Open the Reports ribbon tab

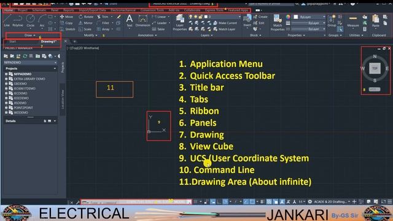click(68, 10)
